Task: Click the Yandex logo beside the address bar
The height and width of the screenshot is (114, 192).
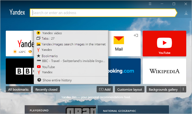Action: (x=17, y=12)
